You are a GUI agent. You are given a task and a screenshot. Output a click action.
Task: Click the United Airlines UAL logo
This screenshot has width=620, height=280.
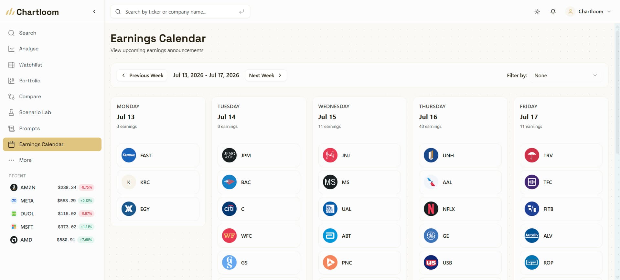330,209
